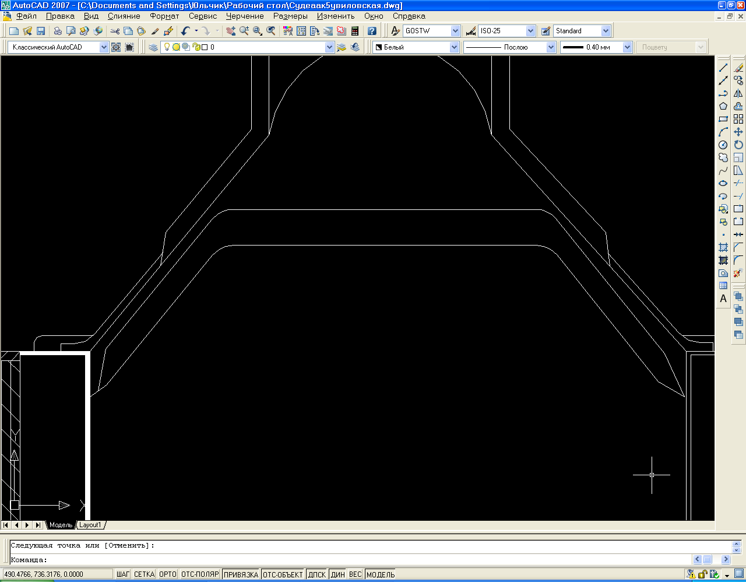Click the Explode tool icon
This screenshot has height=582, width=746.
click(x=738, y=273)
